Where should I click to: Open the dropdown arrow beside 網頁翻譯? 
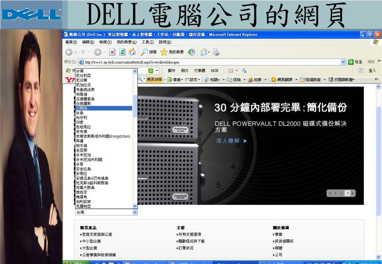pos(296,79)
